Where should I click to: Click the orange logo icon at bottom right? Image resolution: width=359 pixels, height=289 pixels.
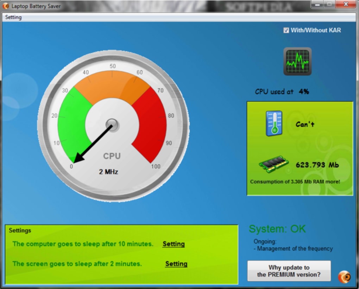click(x=344, y=277)
